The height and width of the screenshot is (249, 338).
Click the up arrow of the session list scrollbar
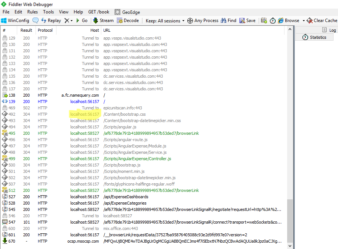pos(290,29)
